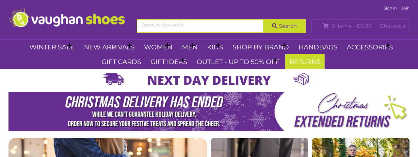Open the Gift Cards menu item
Screen dimensions: 418x157
click(x=121, y=62)
